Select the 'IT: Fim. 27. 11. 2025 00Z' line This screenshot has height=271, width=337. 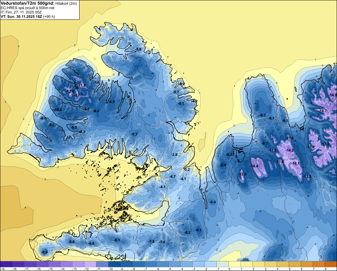pyautogui.click(x=21, y=12)
